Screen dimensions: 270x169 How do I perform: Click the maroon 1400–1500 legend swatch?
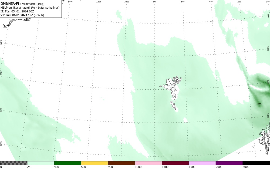click(x=175, y=163)
